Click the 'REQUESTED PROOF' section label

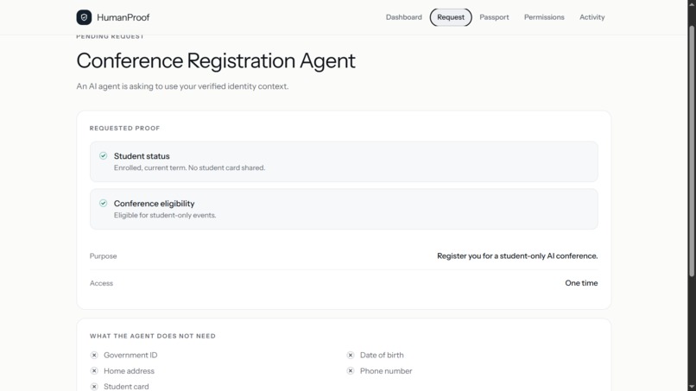(x=124, y=129)
